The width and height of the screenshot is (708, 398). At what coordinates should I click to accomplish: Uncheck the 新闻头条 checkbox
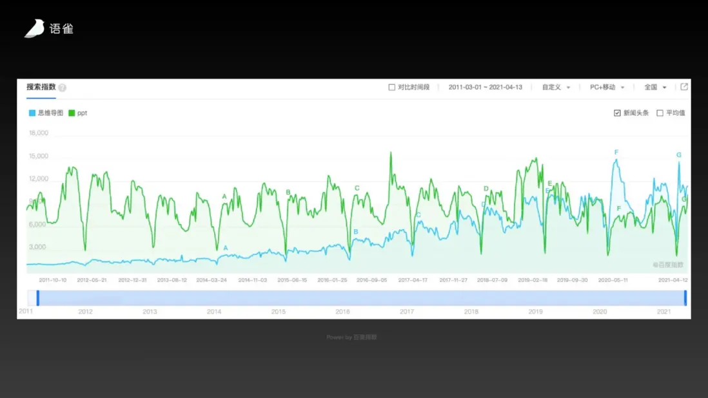(x=617, y=113)
